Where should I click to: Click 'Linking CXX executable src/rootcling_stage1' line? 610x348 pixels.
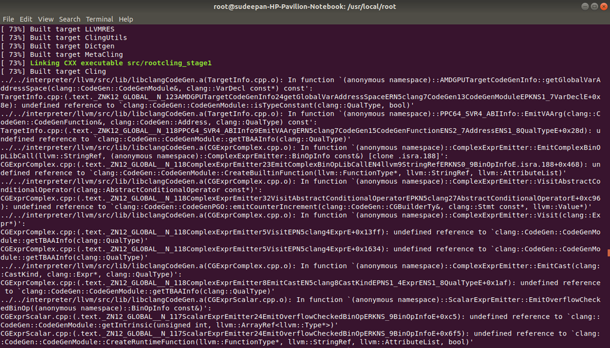click(106, 63)
